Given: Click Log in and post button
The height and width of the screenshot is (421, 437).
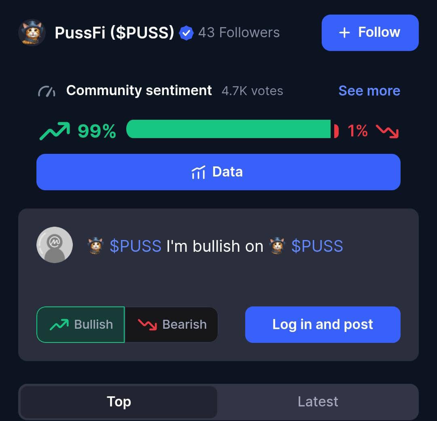Looking at the screenshot, I should click(323, 325).
